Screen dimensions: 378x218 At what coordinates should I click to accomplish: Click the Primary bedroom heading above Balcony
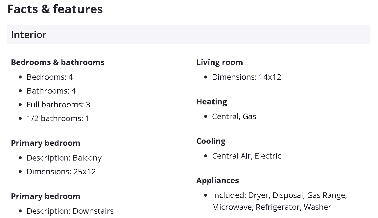coord(45,143)
